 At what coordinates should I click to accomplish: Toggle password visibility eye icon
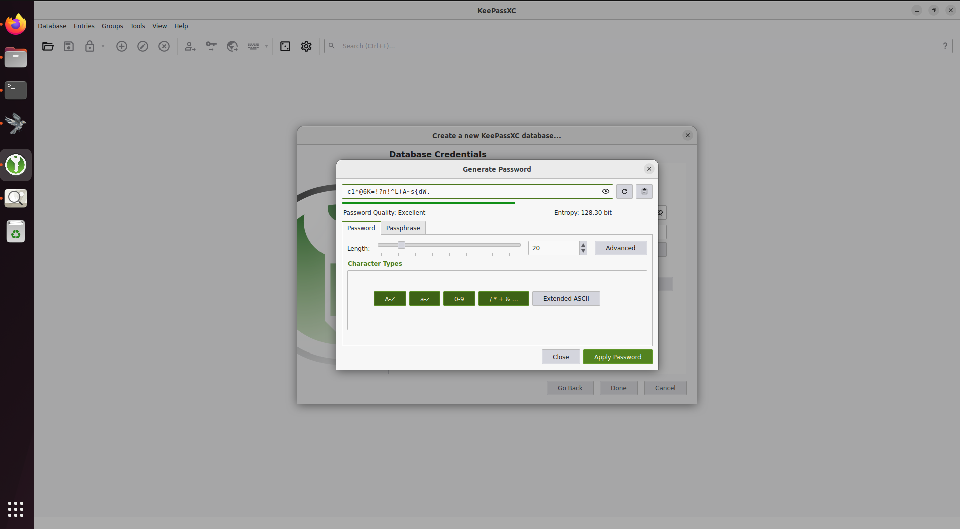pyautogui.click(x=606, y=191)
